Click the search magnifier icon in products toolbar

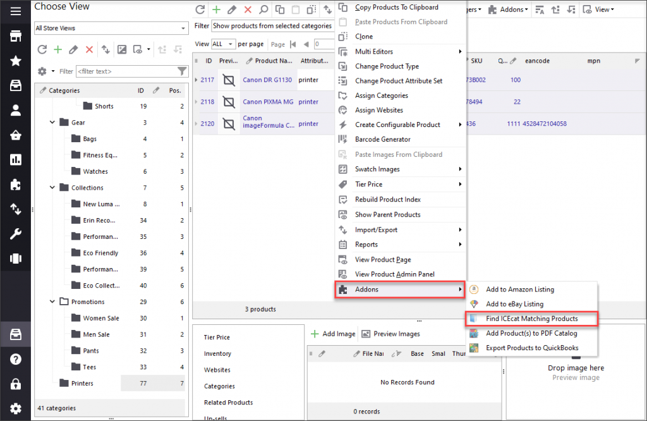click(x=263, y=9)
